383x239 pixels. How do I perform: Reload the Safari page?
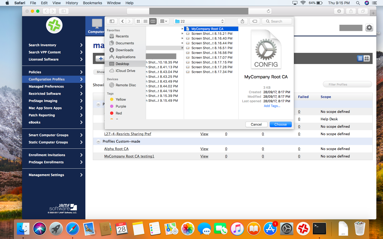(x=268, y=11)
